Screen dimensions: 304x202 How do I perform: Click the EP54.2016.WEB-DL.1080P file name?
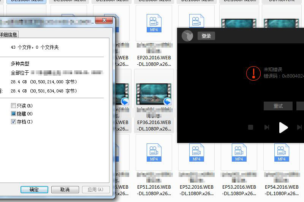tap(282, 190)
